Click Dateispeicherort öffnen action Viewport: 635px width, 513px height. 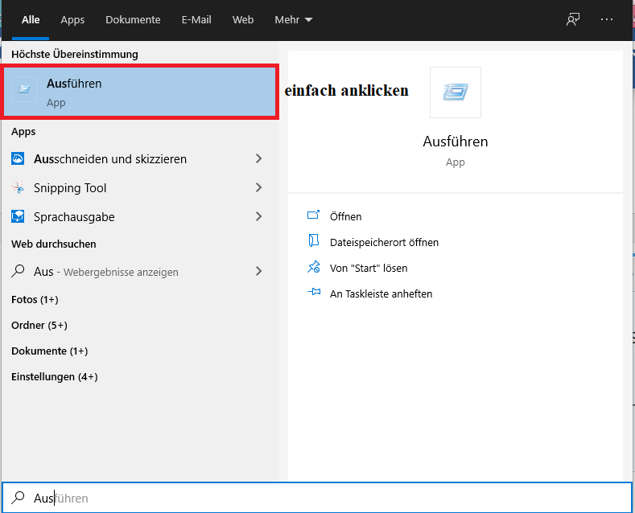(384, 242)
